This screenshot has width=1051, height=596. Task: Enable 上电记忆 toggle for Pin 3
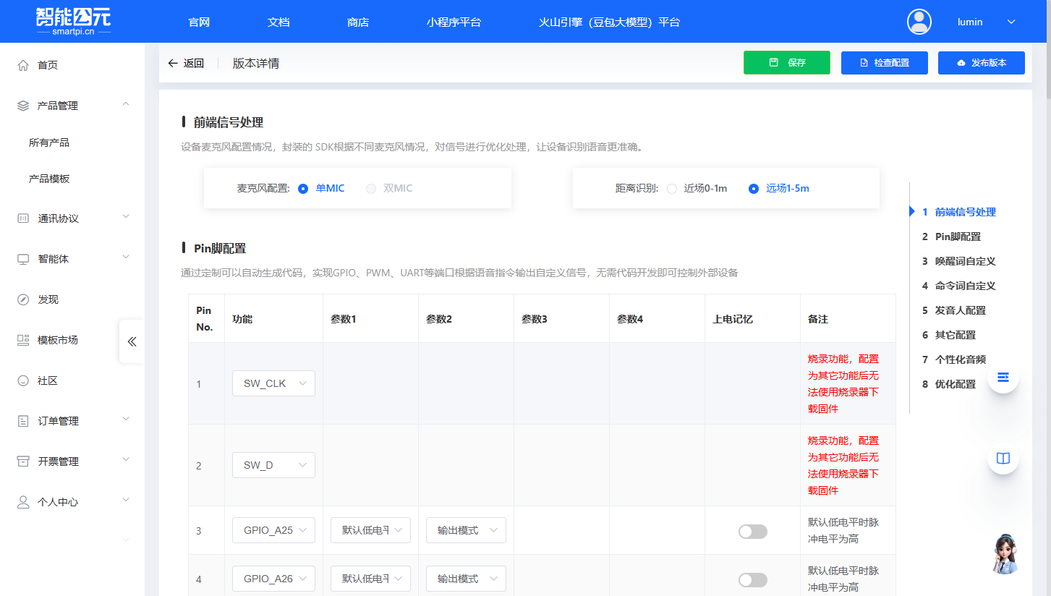point(752,531)
